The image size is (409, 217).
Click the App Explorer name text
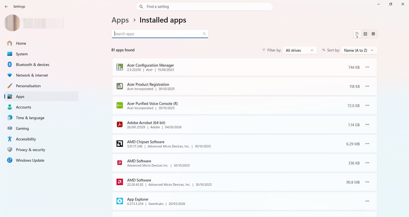[138, 199]
